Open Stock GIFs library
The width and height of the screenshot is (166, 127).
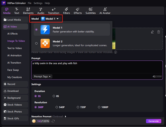click(16, 119)
